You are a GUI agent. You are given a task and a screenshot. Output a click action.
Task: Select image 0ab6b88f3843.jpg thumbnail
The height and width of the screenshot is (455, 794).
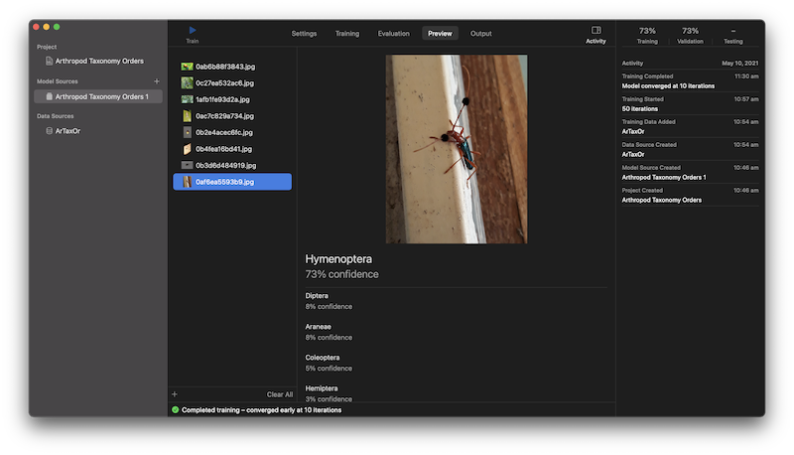click(224, 67)
